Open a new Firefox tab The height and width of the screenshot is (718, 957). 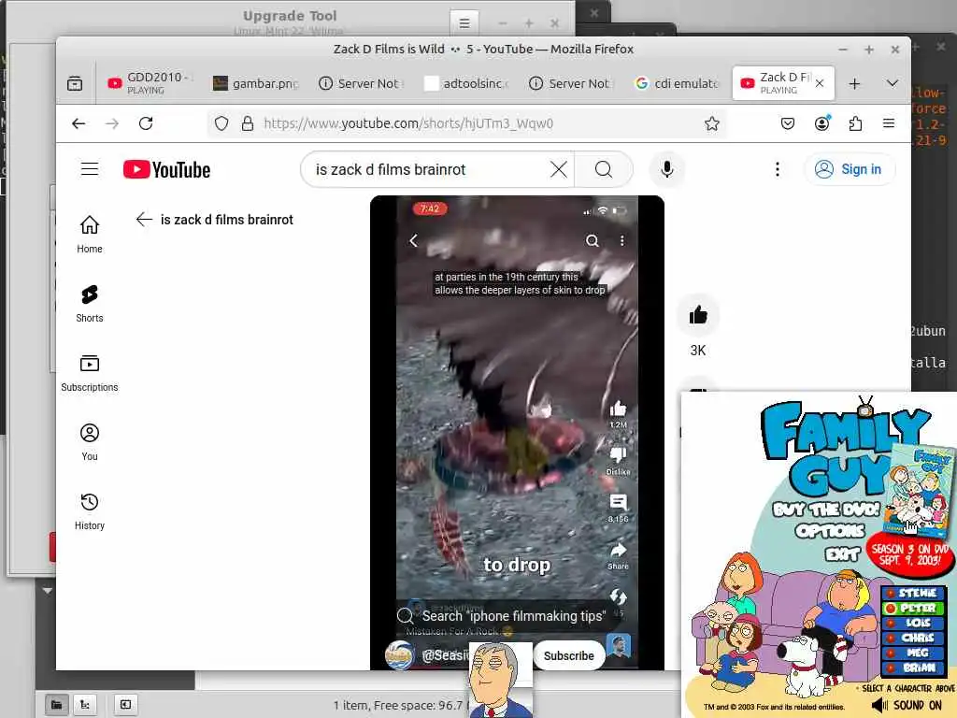tap(854, 83)
